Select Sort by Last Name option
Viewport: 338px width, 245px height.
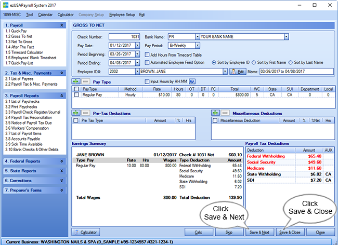pos(291,62)
